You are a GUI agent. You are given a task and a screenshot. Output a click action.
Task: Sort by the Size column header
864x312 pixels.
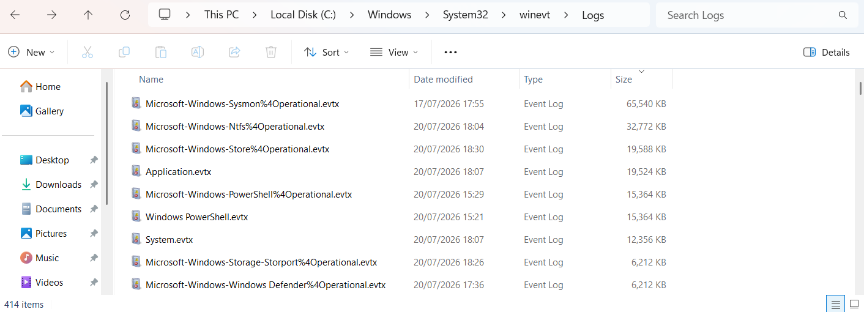pos(624,80)
